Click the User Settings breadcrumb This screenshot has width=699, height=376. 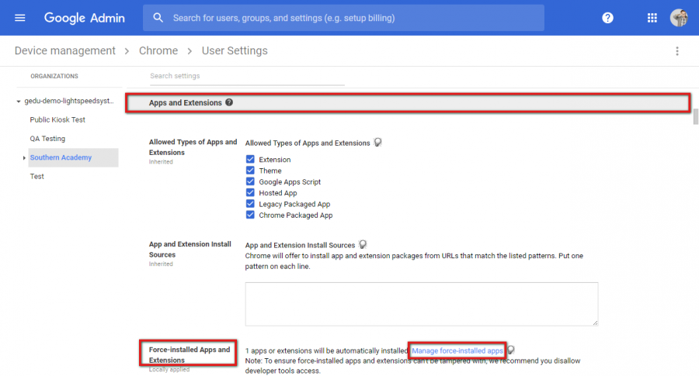[x=235, y=50]
